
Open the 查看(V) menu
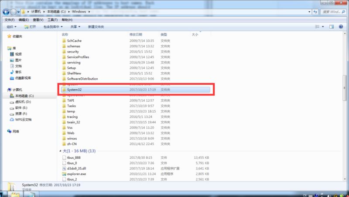click(x=38, y=20)
